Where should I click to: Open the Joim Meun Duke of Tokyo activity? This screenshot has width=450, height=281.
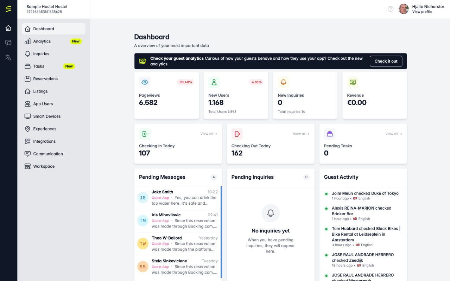point(362,196)
